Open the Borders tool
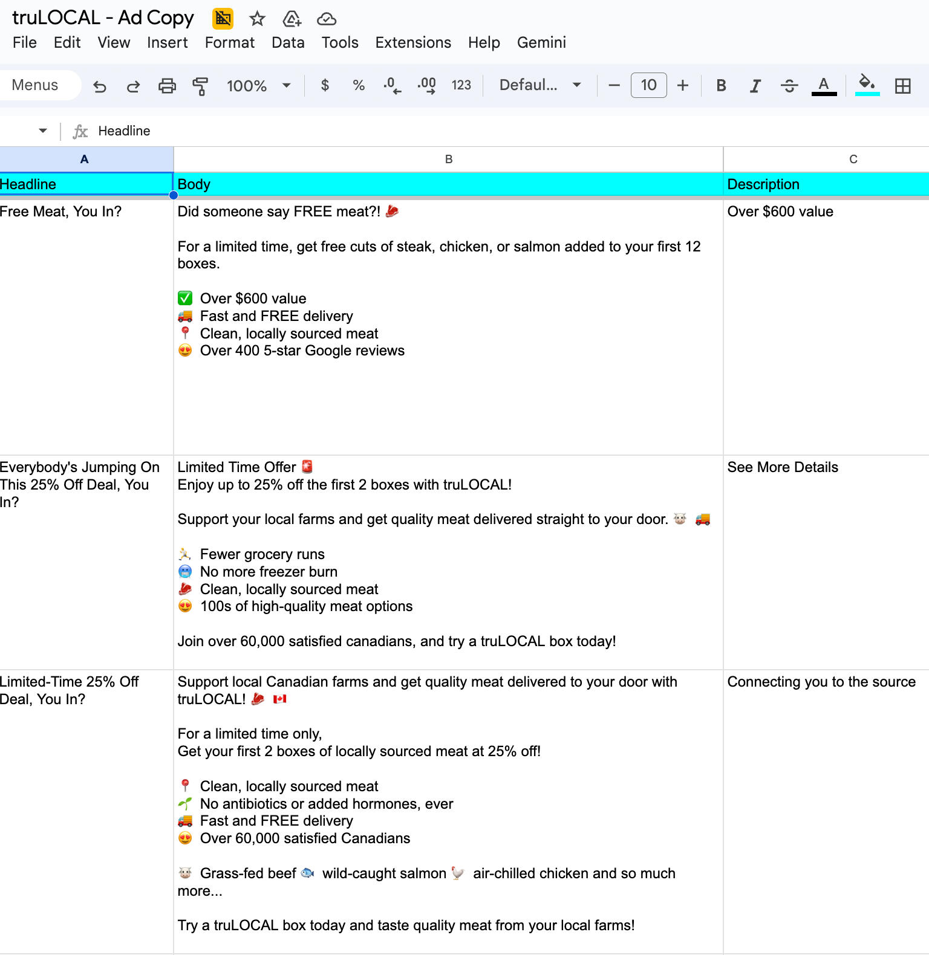Screen dimensions: 929x955 (902, 86)
